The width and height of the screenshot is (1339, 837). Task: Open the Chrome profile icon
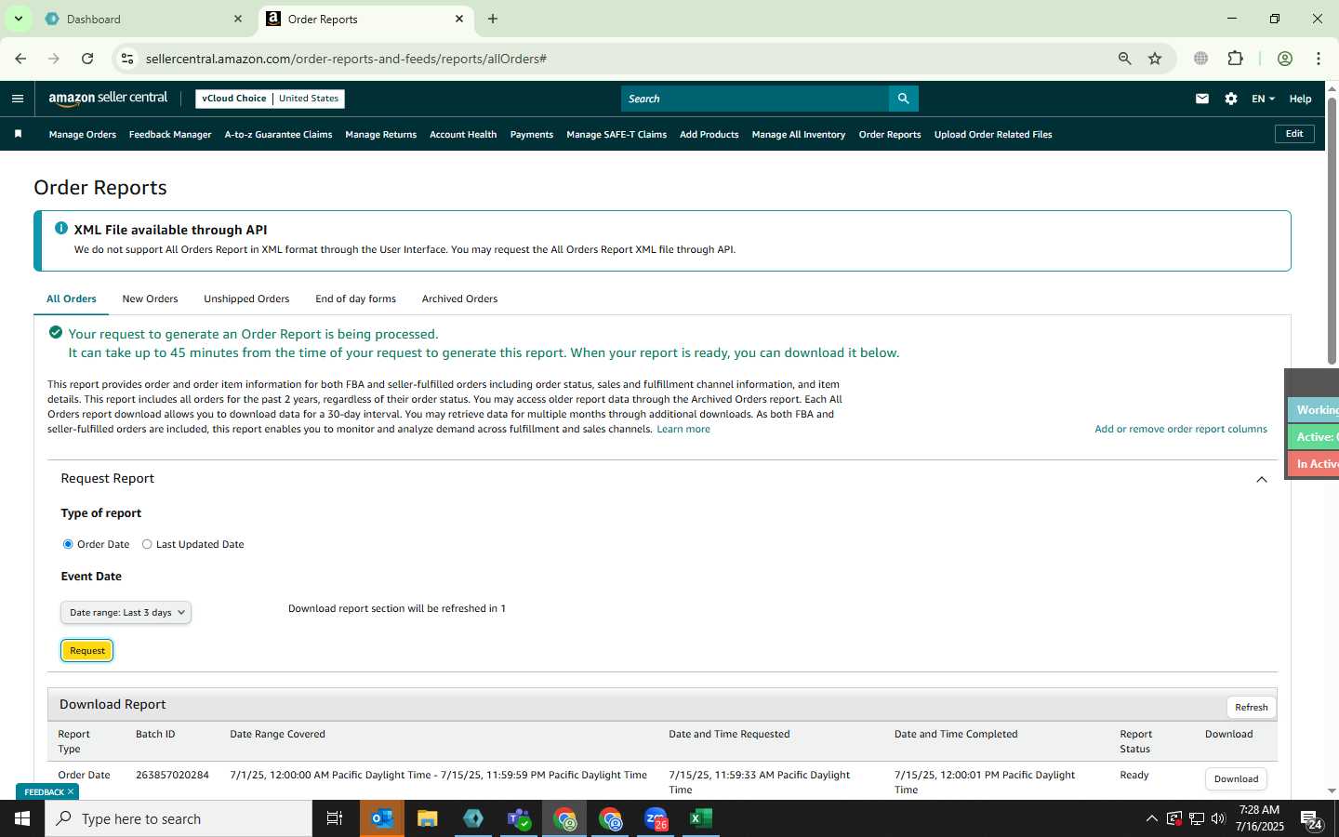[1285, 59]
